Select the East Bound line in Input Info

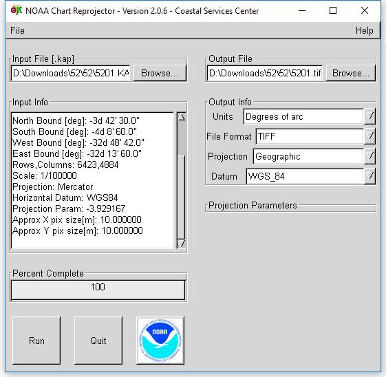coord(77,153)
